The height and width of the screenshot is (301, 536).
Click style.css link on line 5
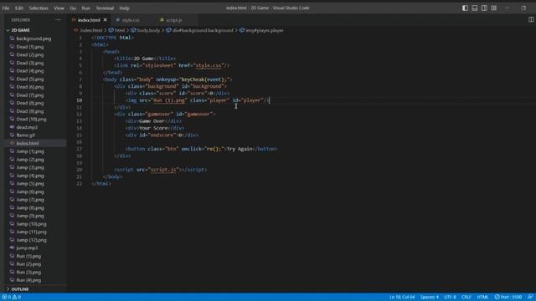point(209,65)
